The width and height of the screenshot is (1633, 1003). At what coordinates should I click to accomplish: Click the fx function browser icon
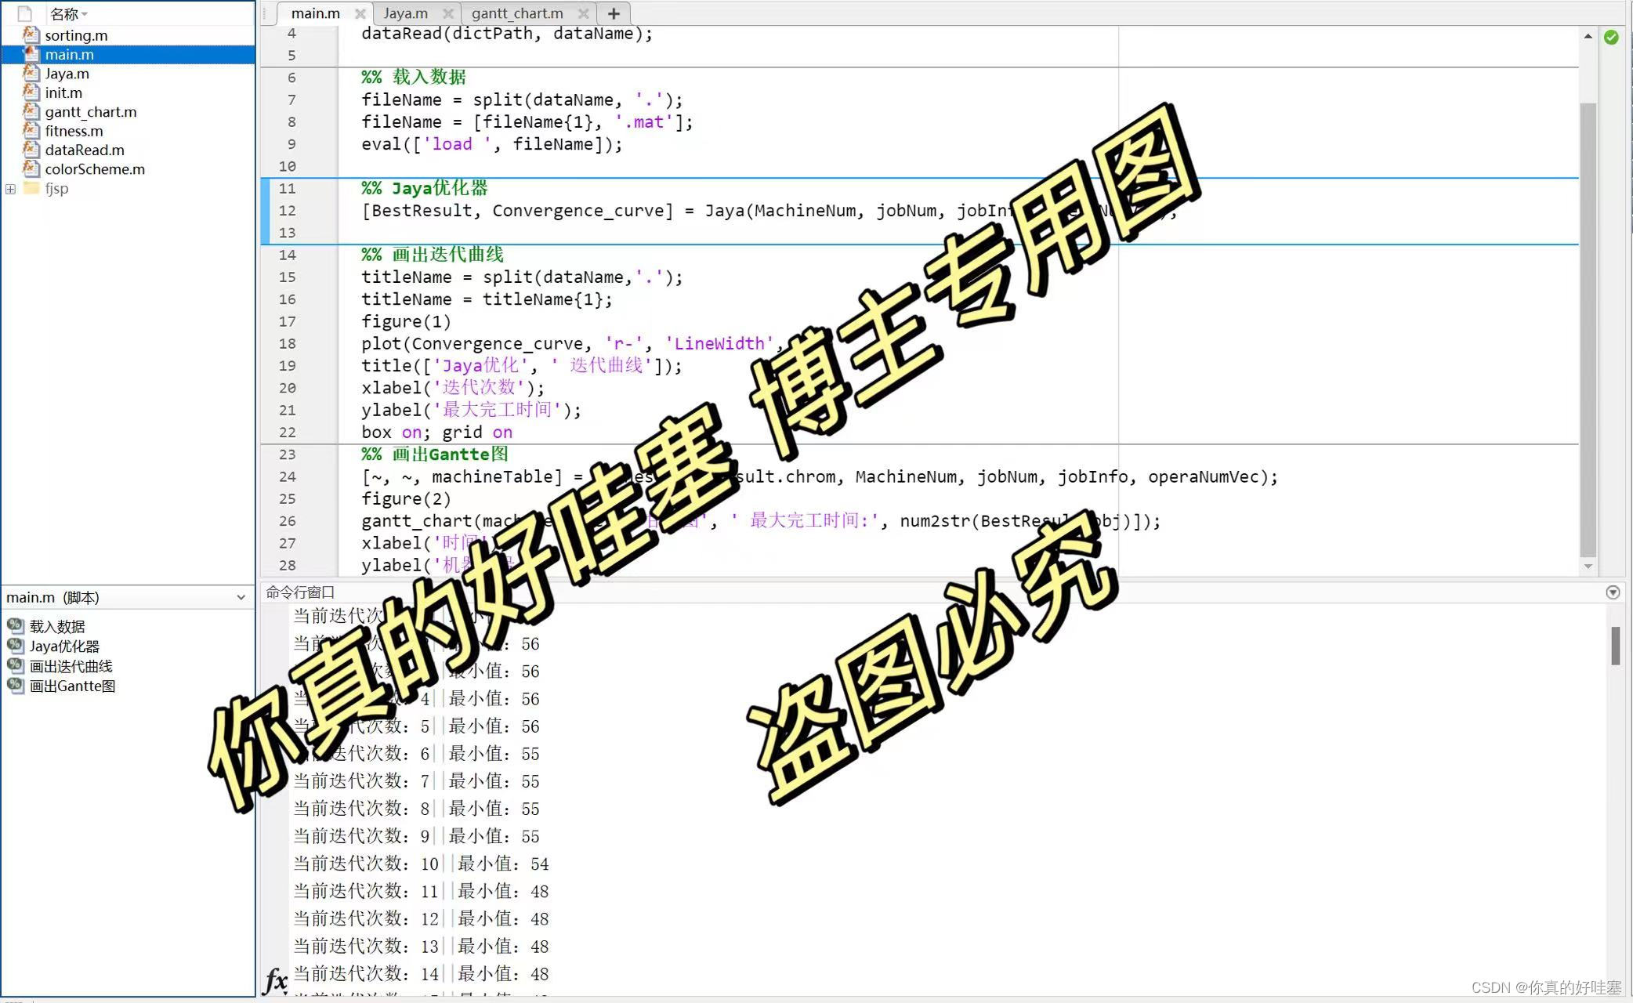coord(275,980)
